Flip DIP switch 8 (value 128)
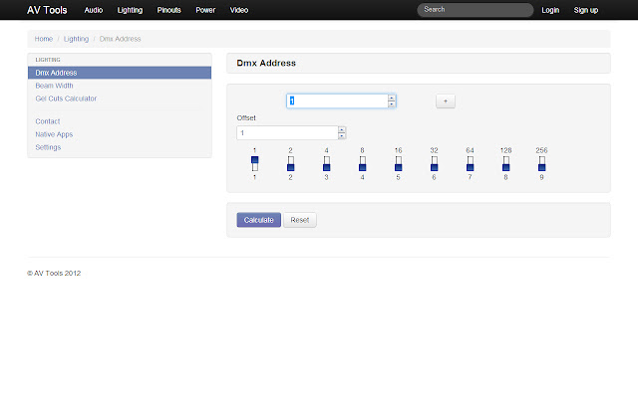 (505, 163)
